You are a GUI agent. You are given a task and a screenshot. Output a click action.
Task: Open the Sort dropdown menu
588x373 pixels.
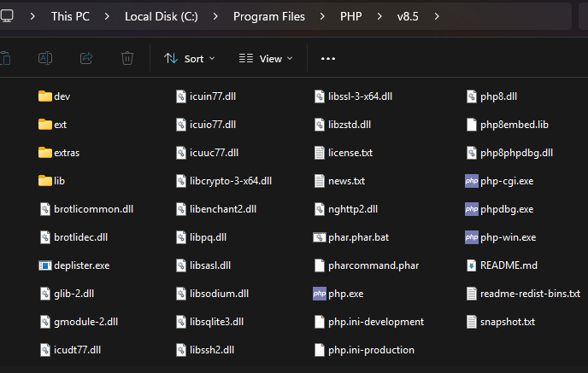click(190, 58)
